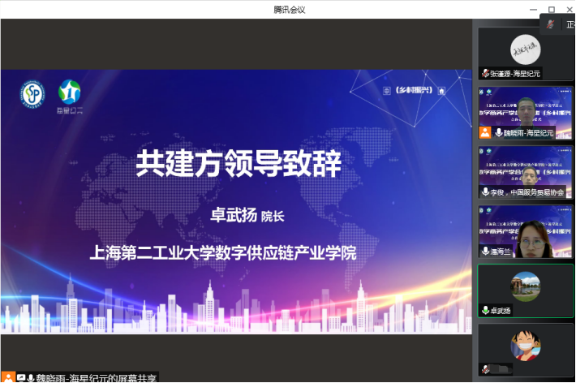
Task: Click microphone icon beside 潘海兰
Action: point(485,251)
